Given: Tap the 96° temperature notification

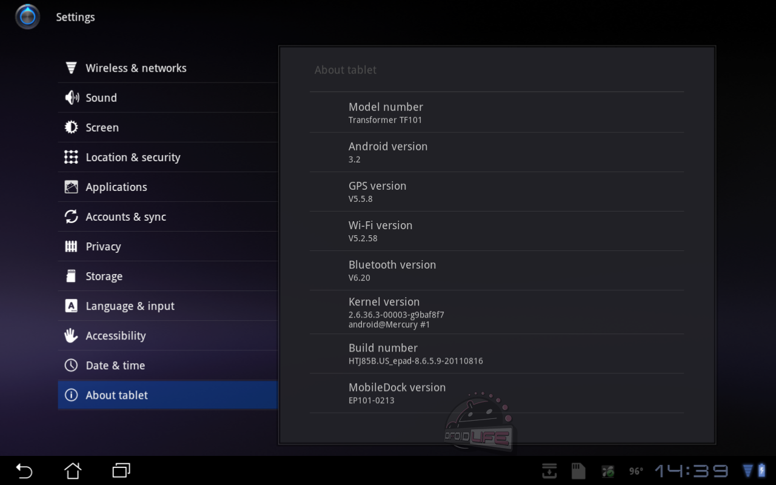Looking at the screenshot, I should pos(636,471).
